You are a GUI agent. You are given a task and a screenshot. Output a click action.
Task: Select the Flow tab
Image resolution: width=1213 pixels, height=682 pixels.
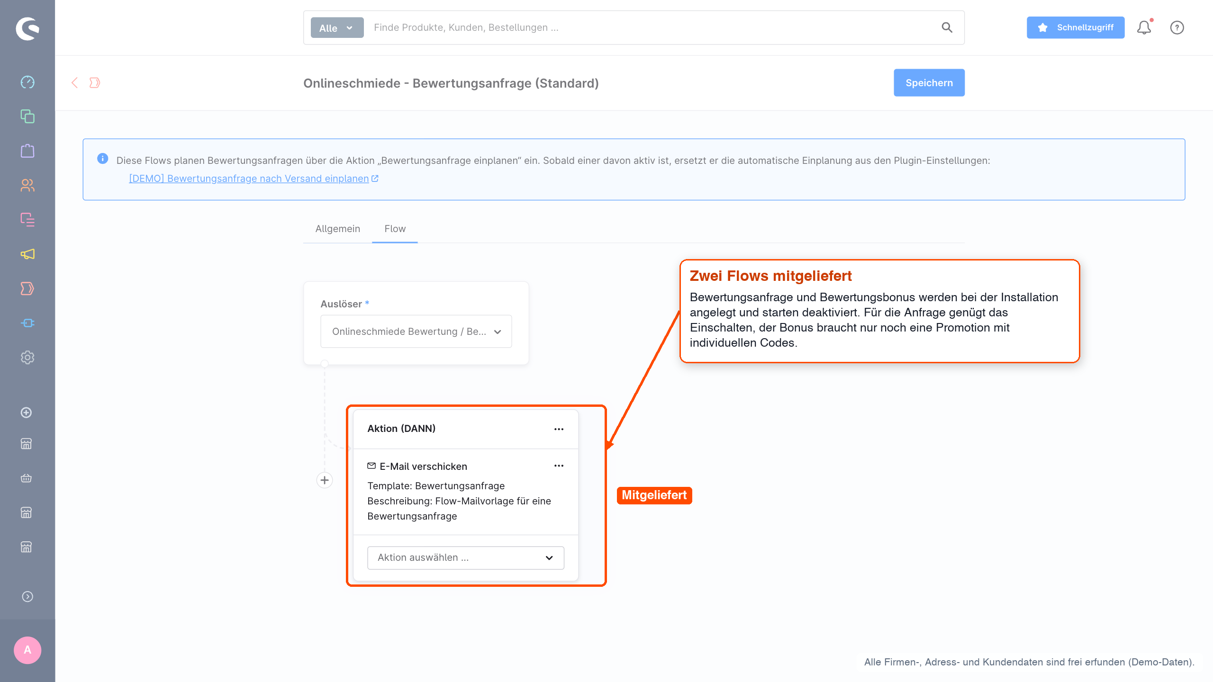pos(395,229)
